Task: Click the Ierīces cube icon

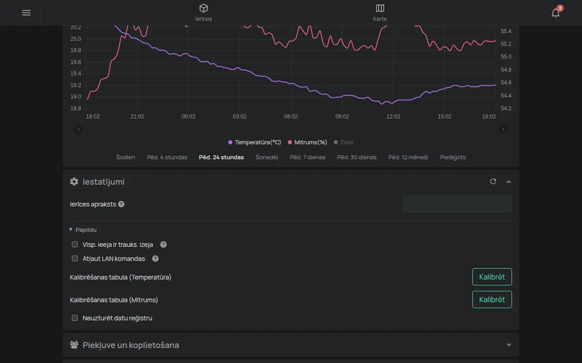Action: pos(204,8)
